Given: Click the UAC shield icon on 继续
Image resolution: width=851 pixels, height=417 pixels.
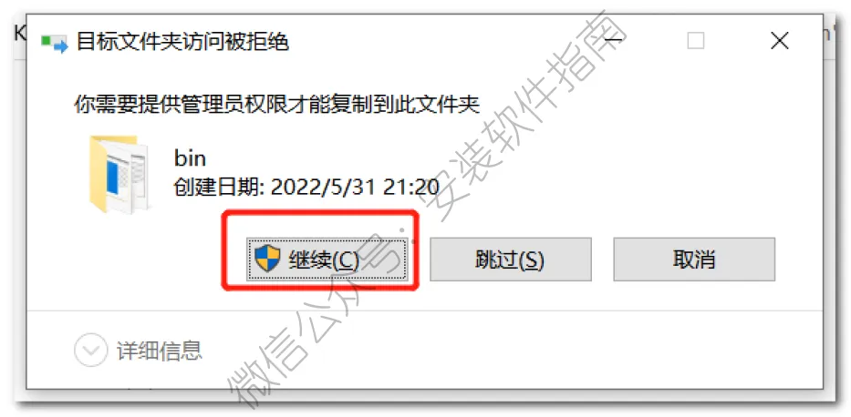Looking at the screenshot, I should coord(267,258).
